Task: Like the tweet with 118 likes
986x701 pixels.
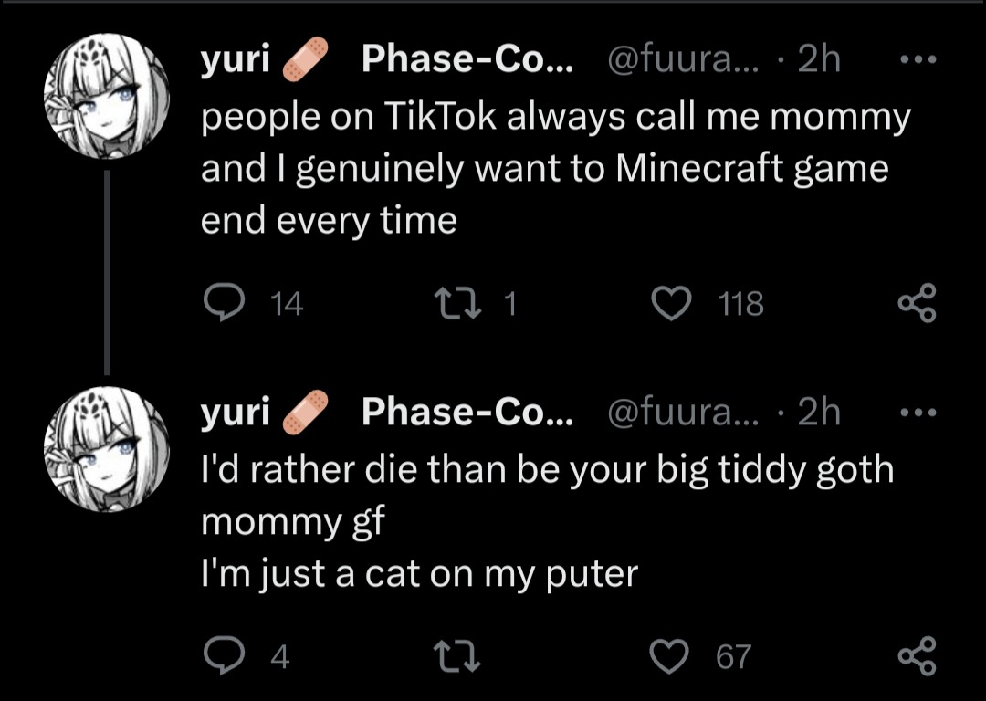Action: 674,303
